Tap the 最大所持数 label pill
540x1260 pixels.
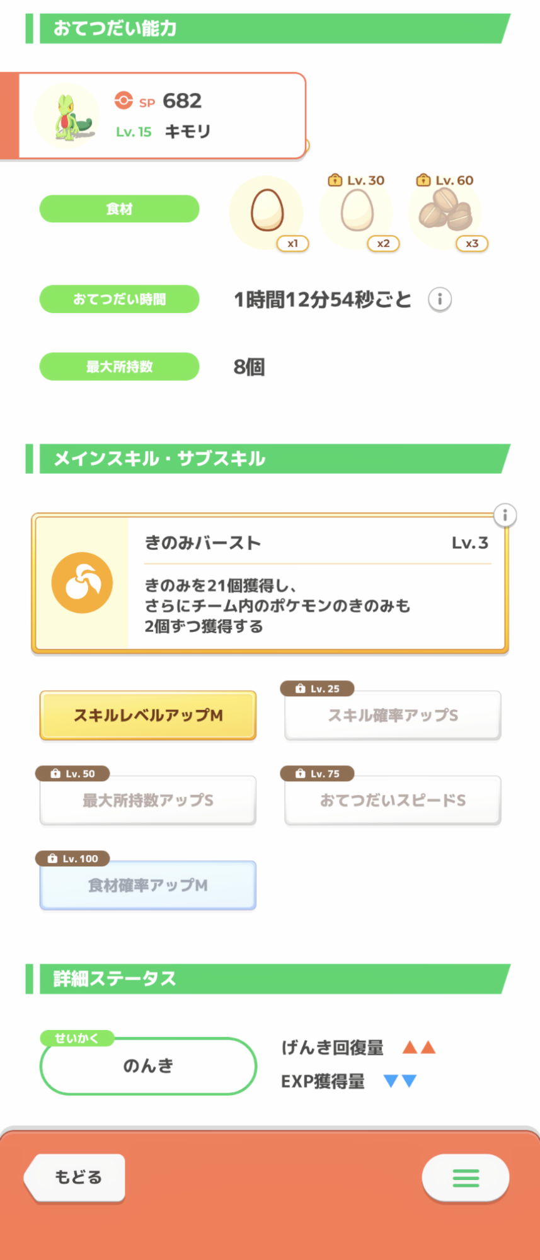click(119, 367)
